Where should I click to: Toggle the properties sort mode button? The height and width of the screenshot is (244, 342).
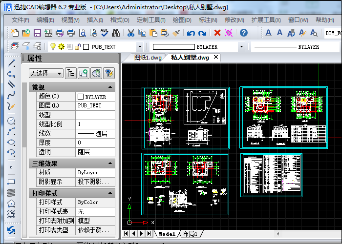click(71, 73)
